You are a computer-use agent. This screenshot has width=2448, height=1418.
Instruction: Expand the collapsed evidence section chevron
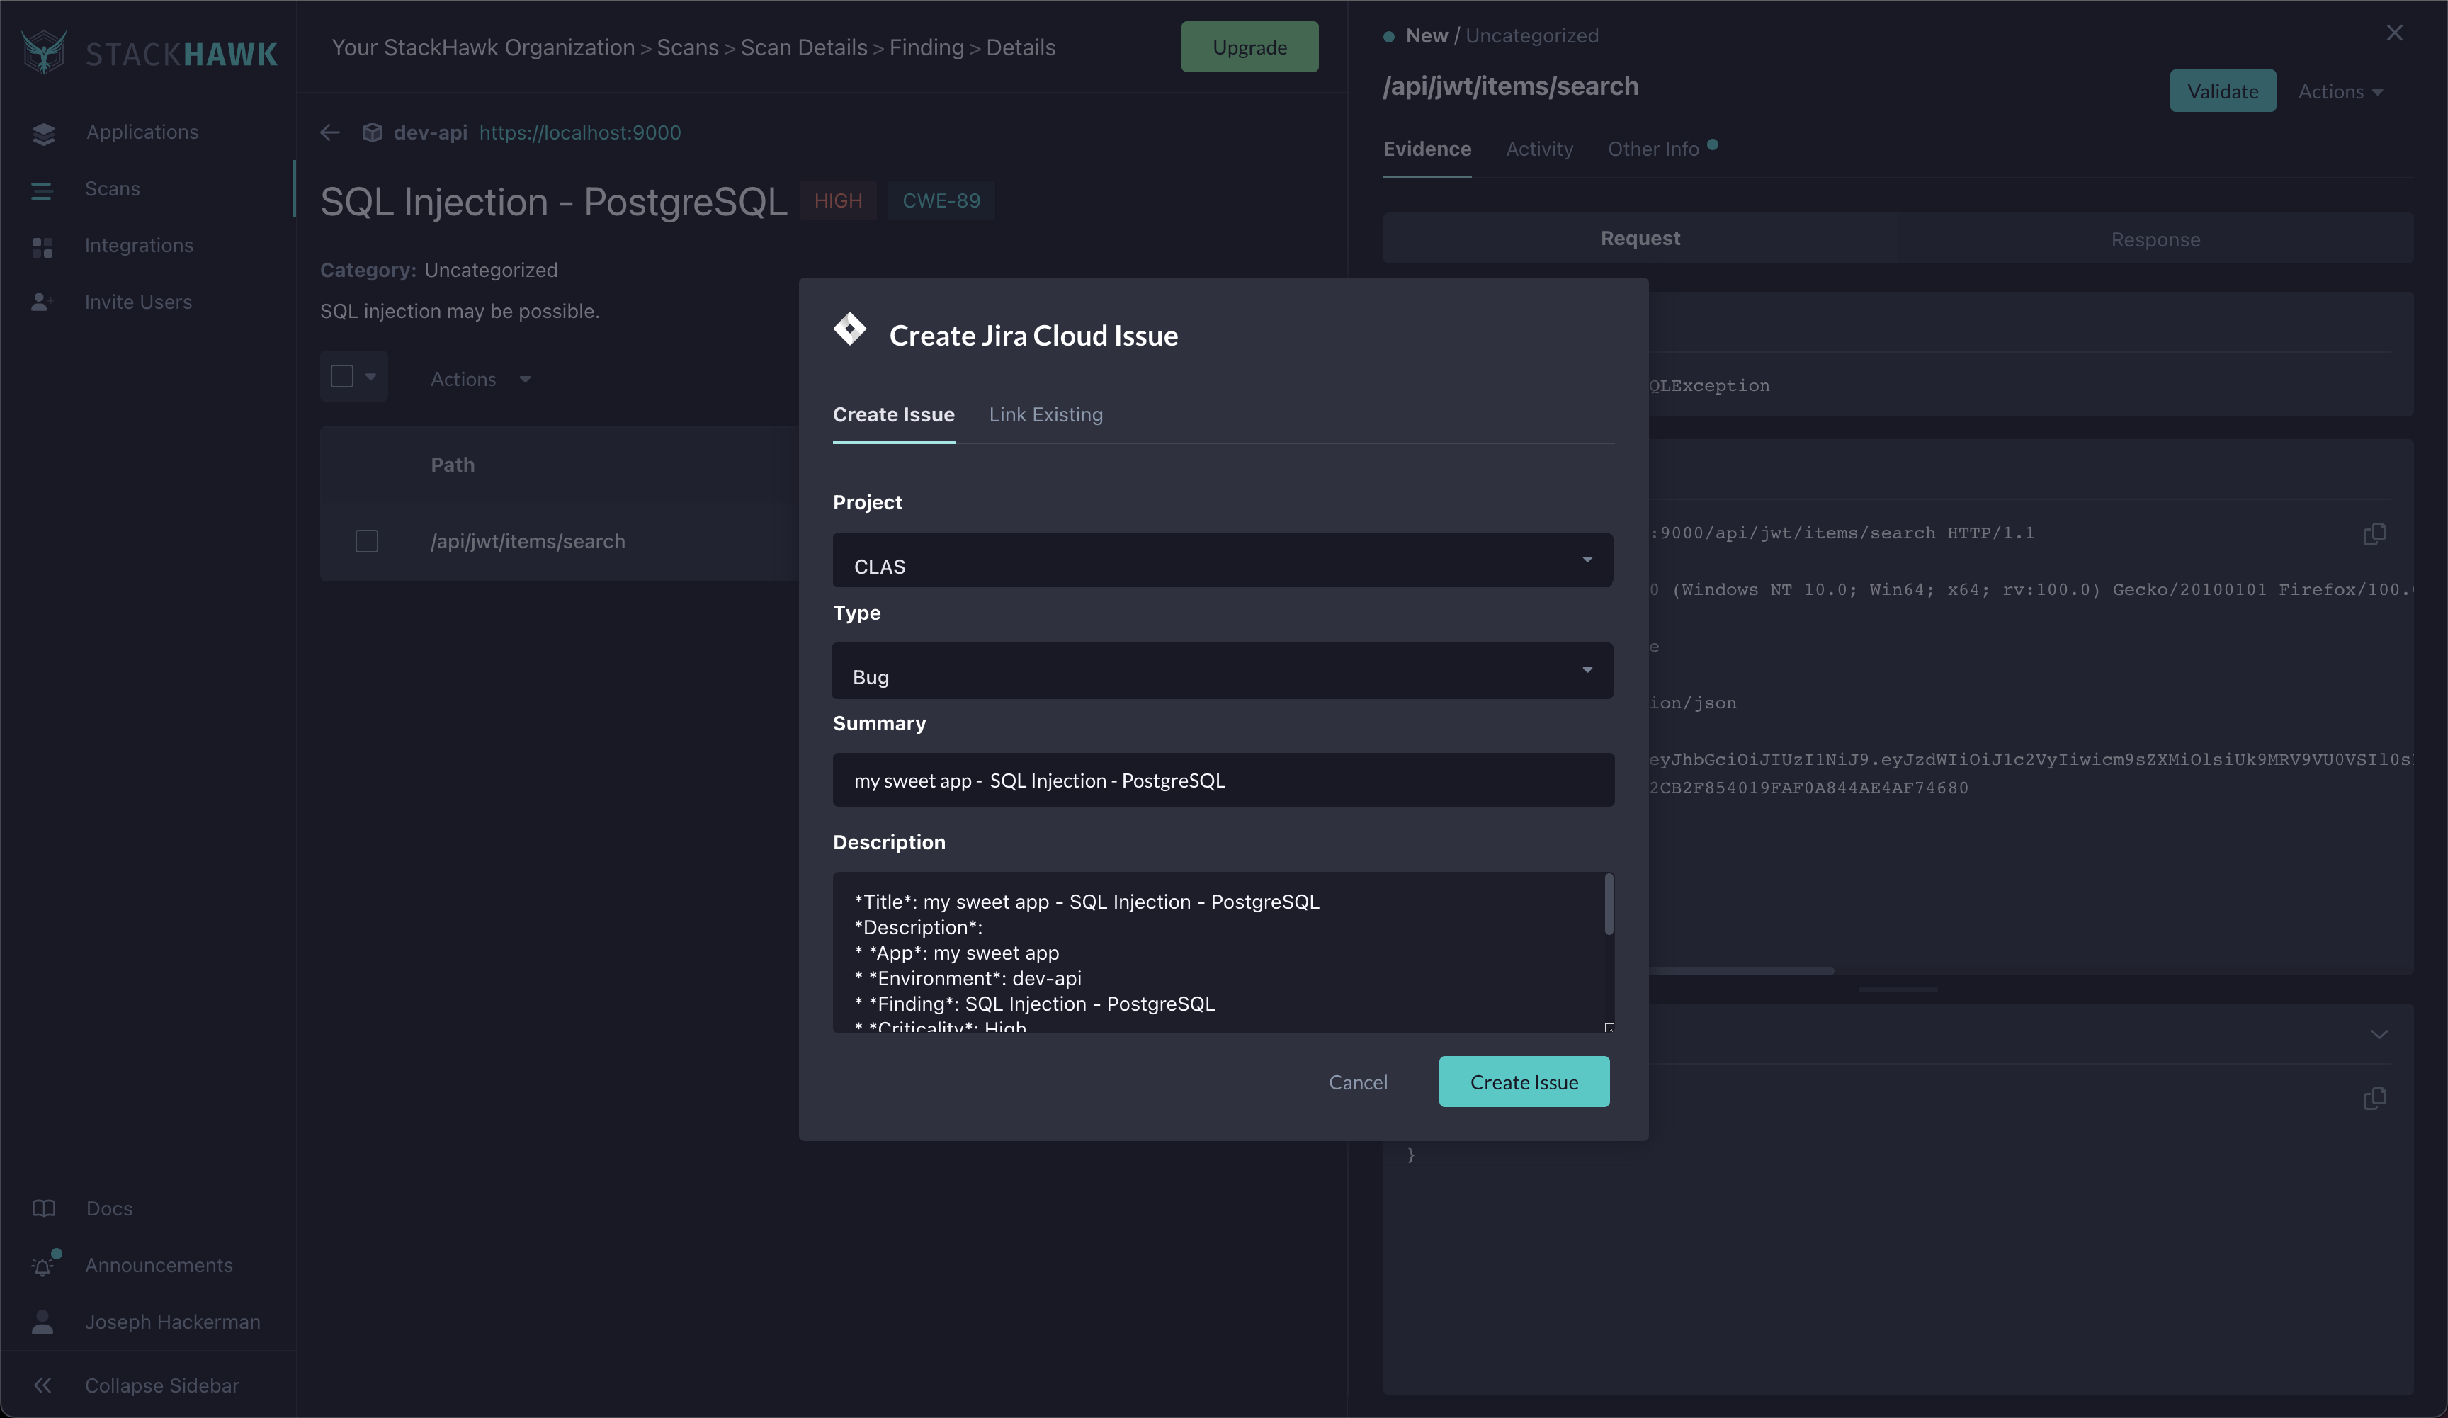tap(2379, 1033)
